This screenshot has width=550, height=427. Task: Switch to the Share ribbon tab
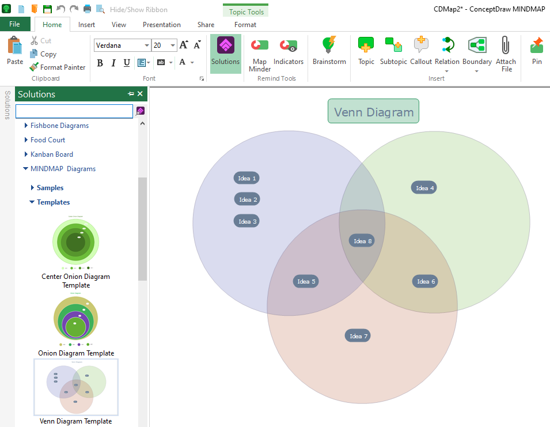click(x=206, y=25)
